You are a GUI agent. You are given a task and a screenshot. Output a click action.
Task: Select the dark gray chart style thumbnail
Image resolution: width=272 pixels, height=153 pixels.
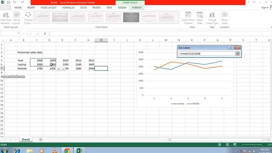[x=131, y=17]
